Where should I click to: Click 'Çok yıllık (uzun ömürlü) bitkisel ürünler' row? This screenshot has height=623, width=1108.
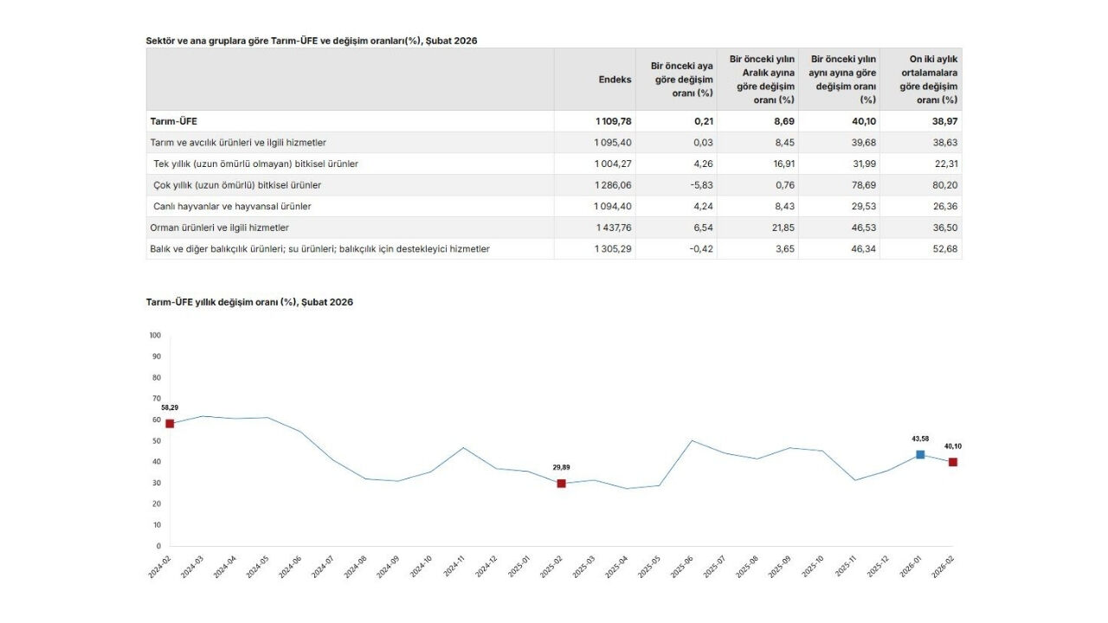pyautogui.click(x=237, y=185)
